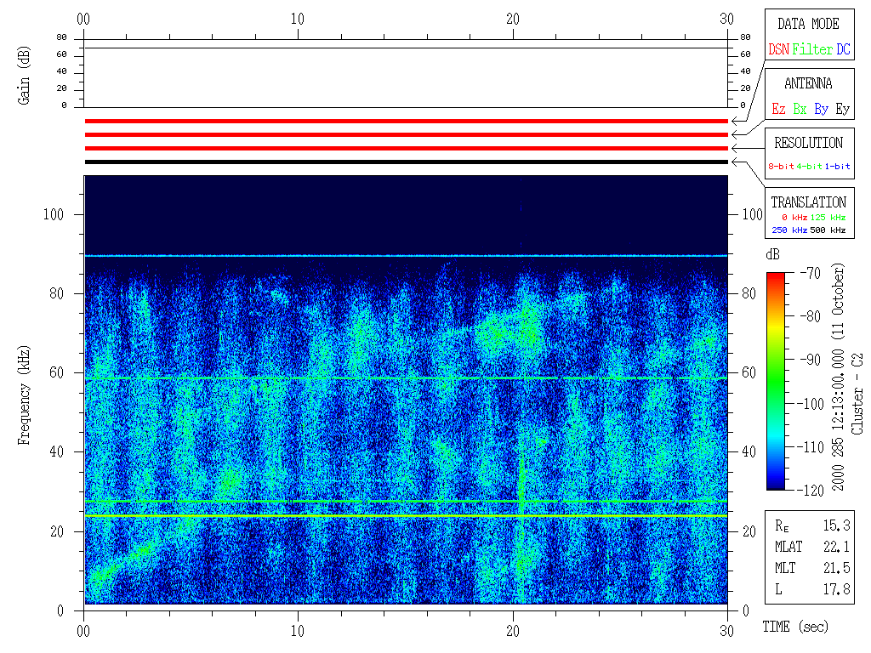Click the red DSN data mode label
The height and width of the screenshot is (653, 871).
tap(778, 50)
